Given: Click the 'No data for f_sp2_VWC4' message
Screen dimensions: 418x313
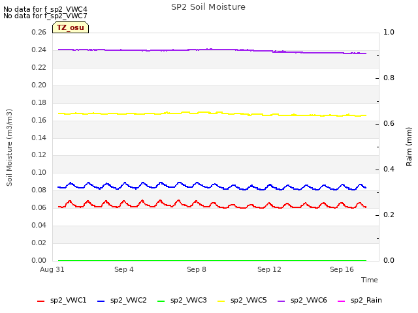Looking at the screenshot, I should 45,9.
